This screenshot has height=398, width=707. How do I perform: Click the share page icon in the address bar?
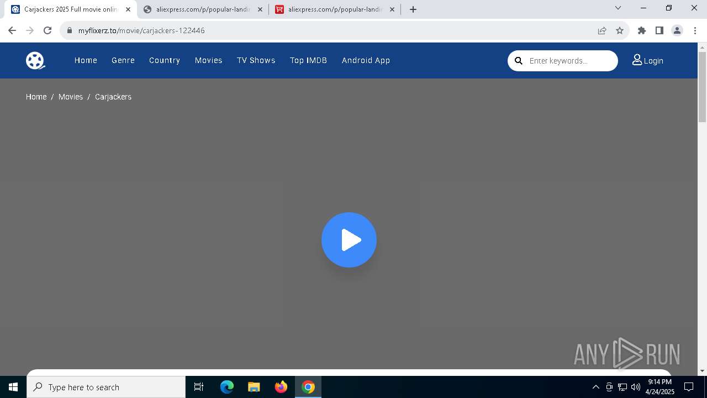point(602,30)
